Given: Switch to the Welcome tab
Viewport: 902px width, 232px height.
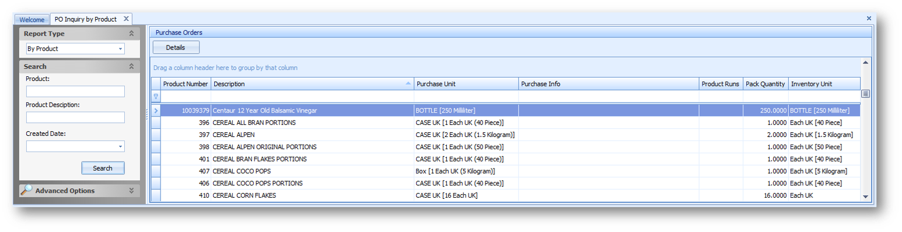Looking at the screenshot, I should [32, 19].
